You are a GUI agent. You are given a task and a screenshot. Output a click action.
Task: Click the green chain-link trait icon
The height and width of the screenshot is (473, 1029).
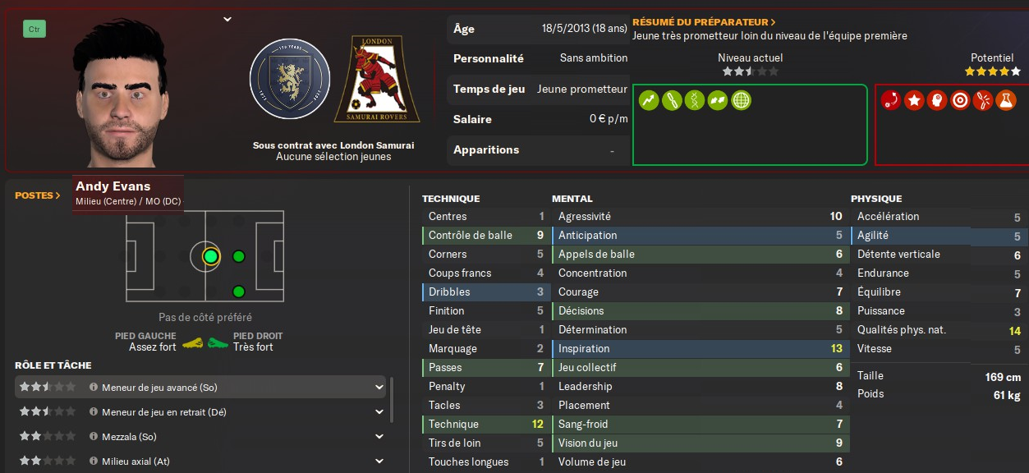click(x=672, y=101)
